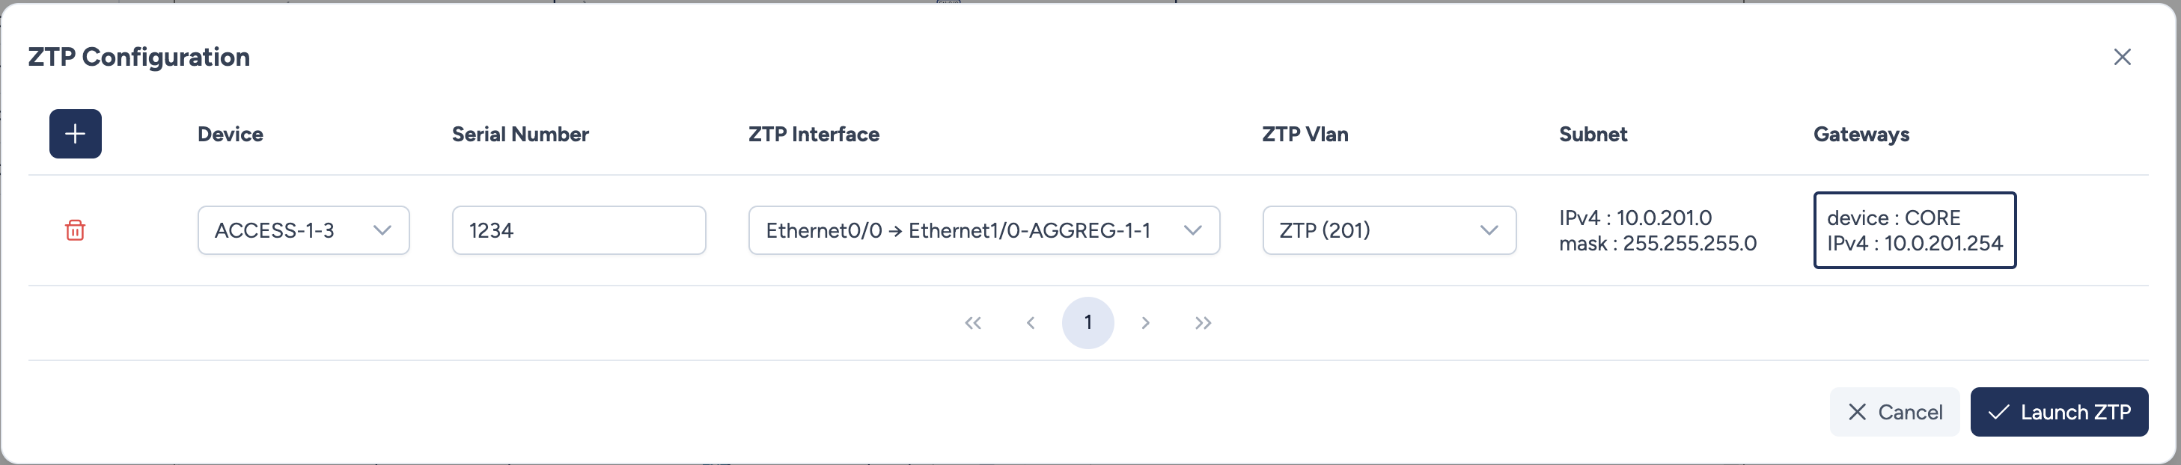
Task: Click the Subnet IPv4 10.0.201.0 text
Action: [x=1635, y=218]
